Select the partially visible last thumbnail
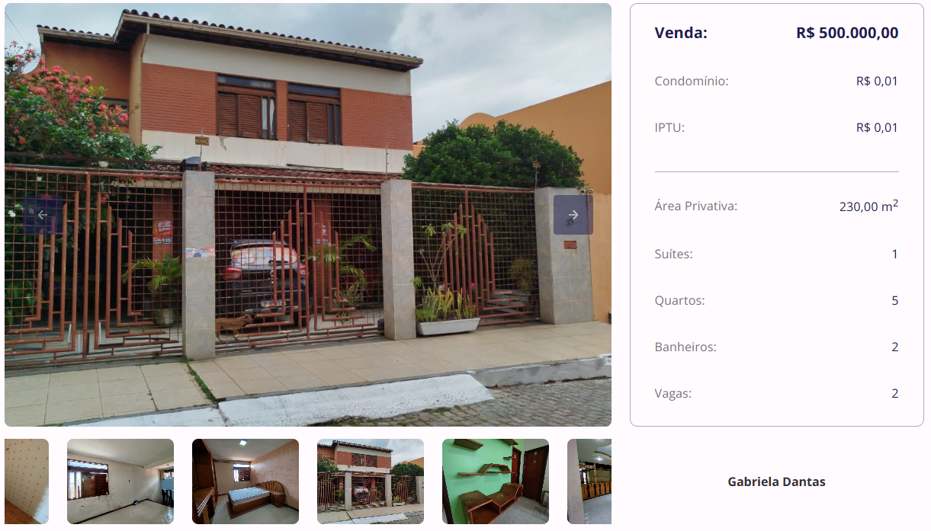The height and width of the screenshot is (531, 931). tap(589, 481)
